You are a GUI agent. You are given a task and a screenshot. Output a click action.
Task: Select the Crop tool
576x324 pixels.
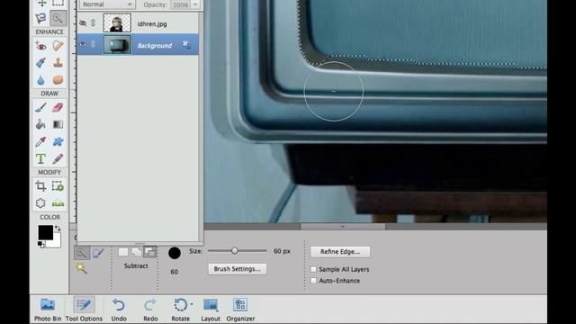41,186
